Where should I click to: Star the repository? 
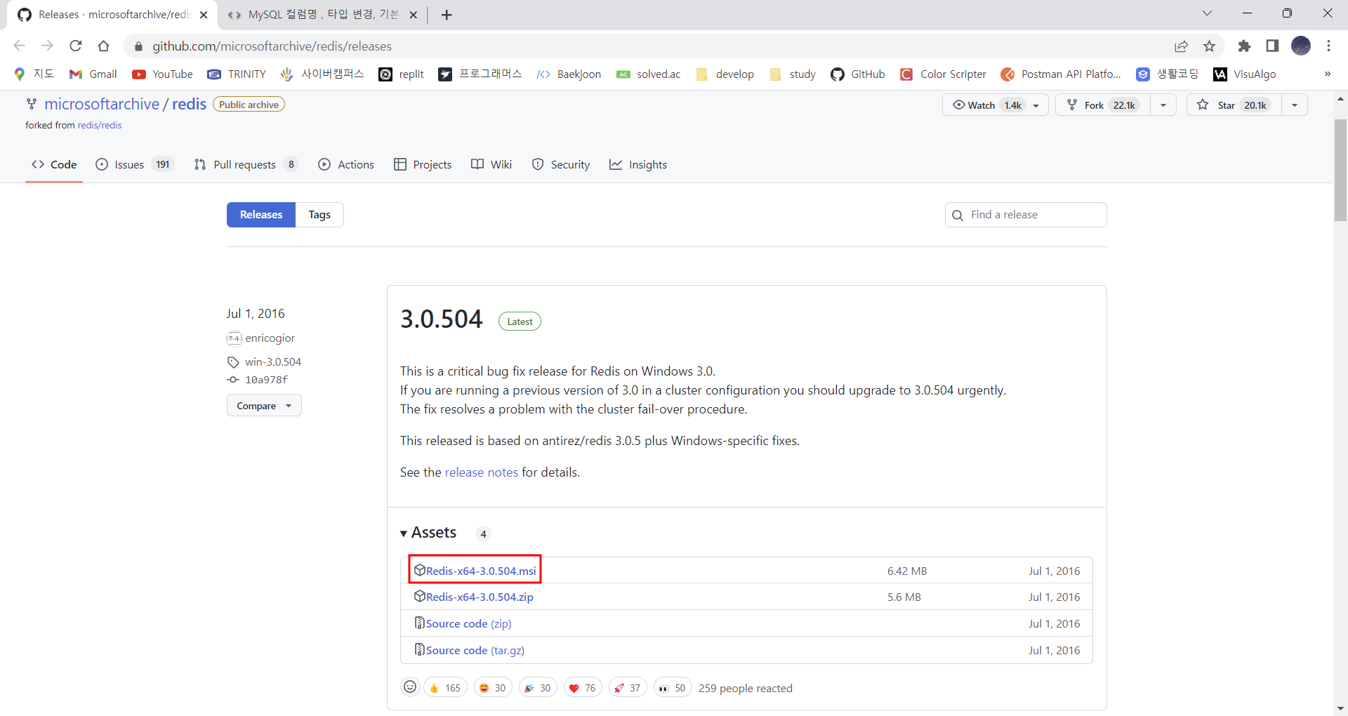(x=1234, y=105)
